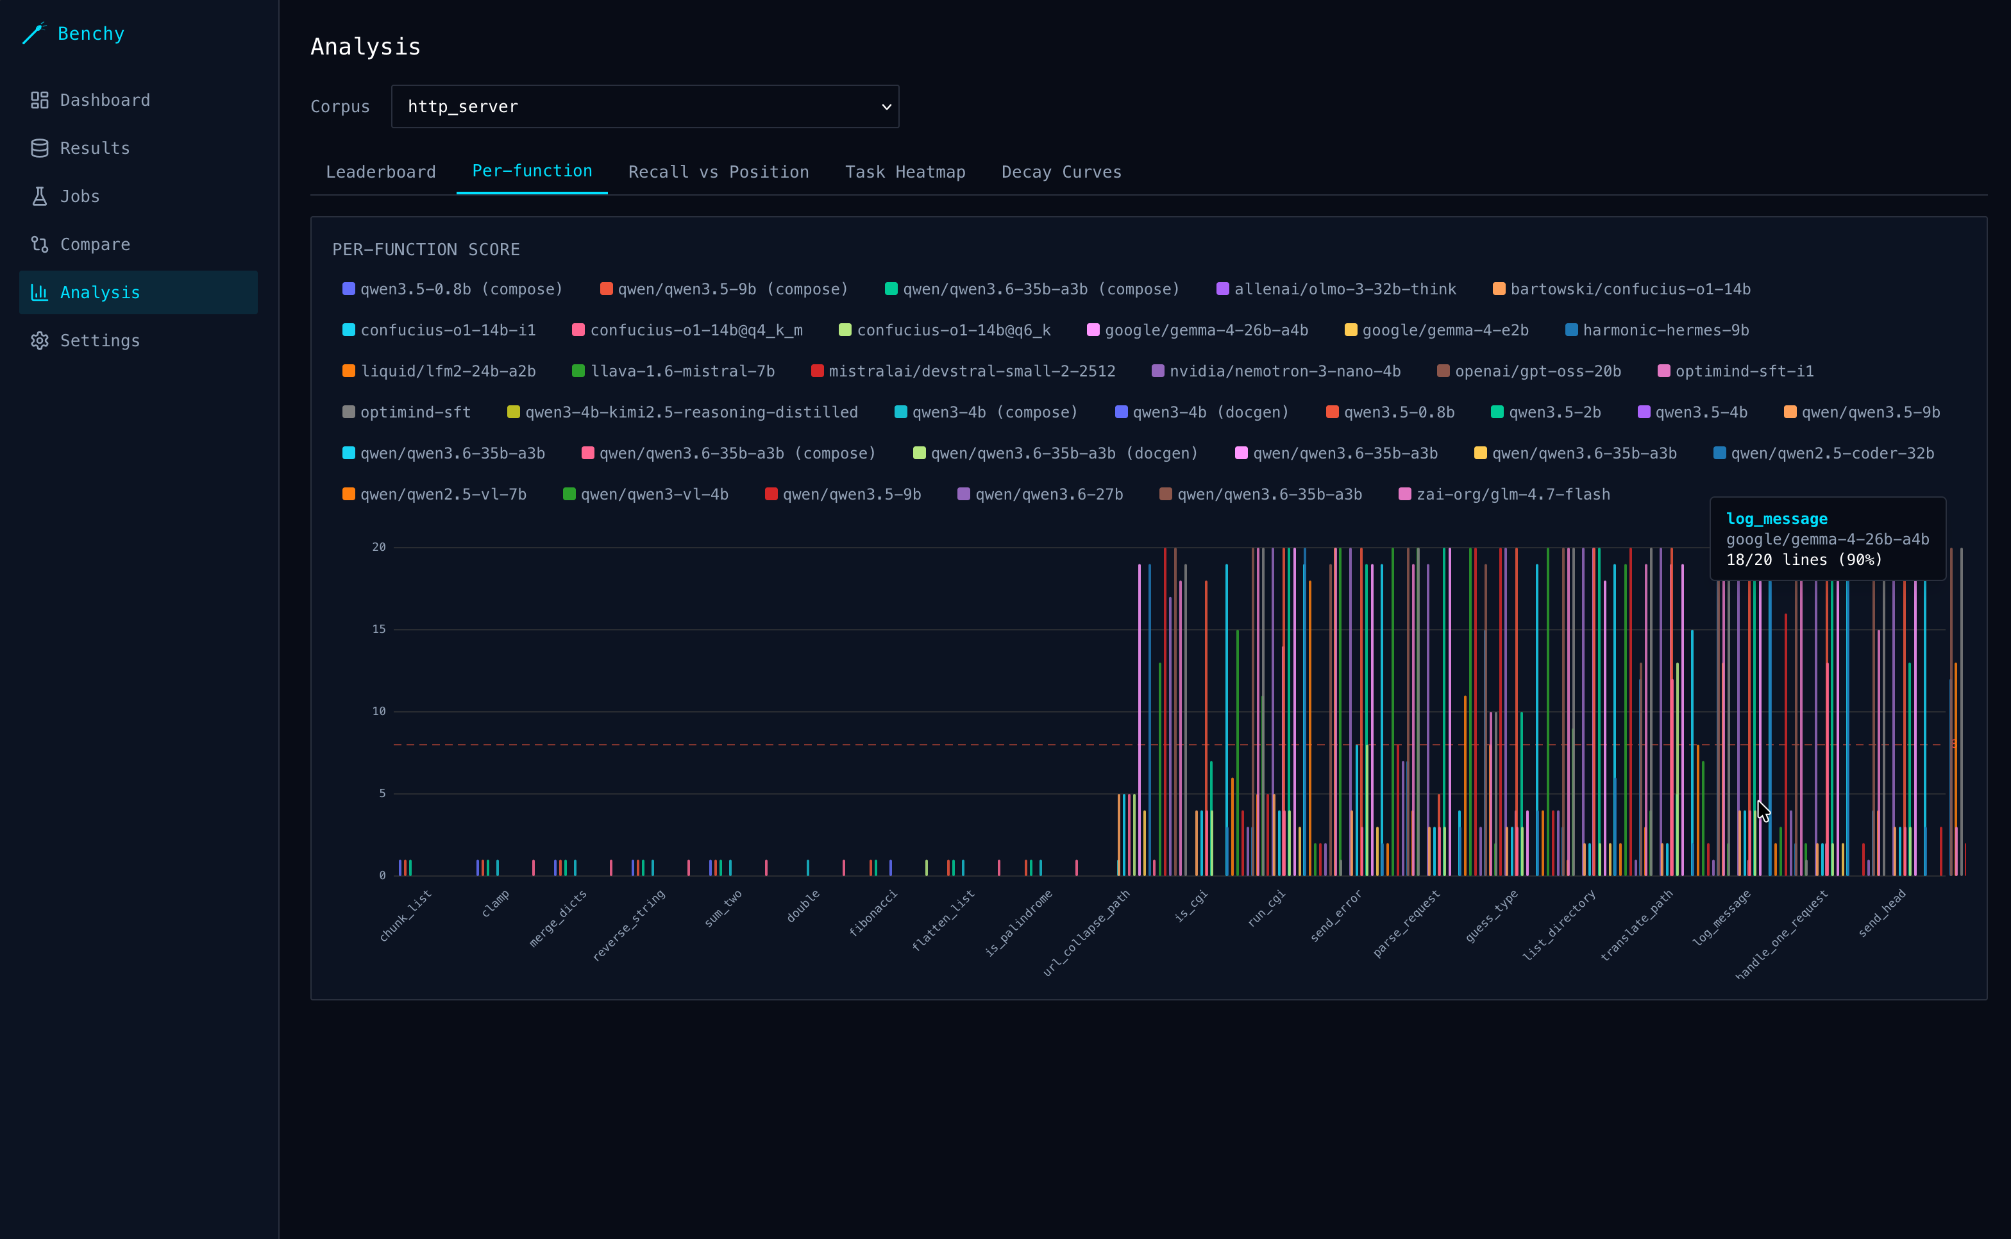Toggle bartowski/confucius-o1-14b legend entry
This screenshot has height=1239, width=2011.
tap(1621, 289)
